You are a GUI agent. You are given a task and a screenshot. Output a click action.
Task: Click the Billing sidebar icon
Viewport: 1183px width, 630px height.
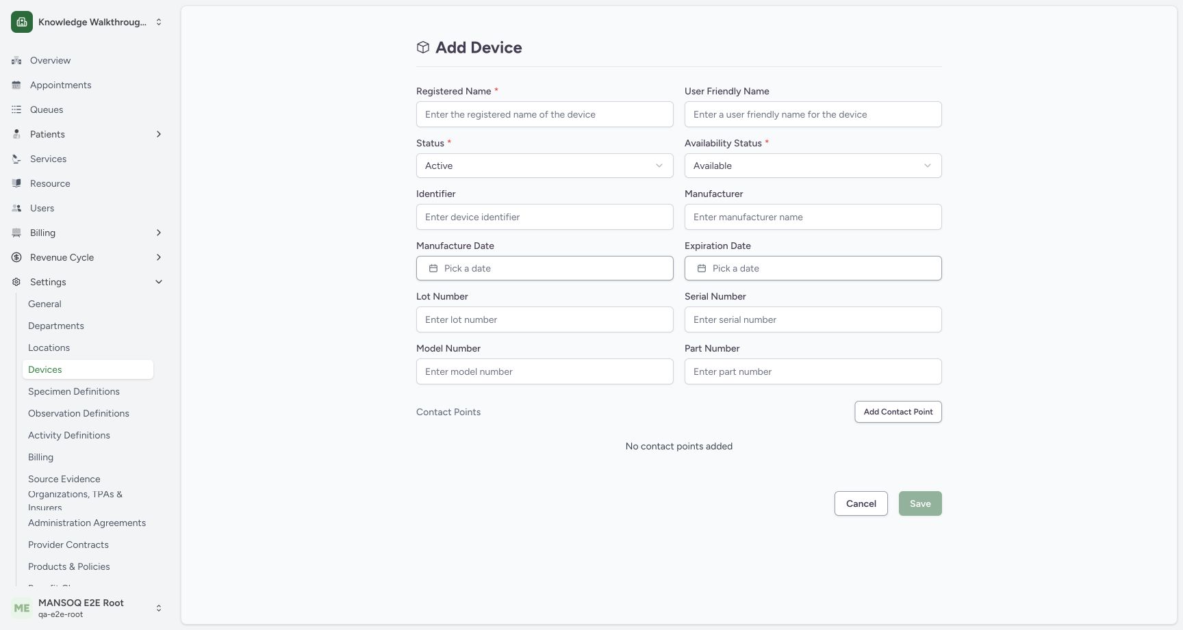tap(16, 233)
